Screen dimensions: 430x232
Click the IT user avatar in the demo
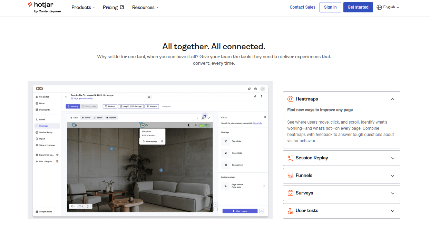point(263,89)
